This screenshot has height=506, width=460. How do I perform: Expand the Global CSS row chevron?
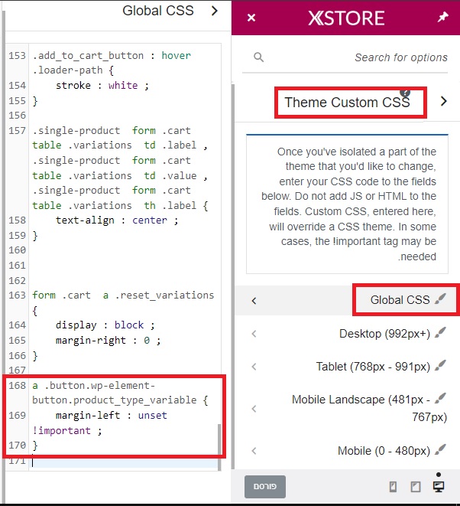tap(254, 301)
